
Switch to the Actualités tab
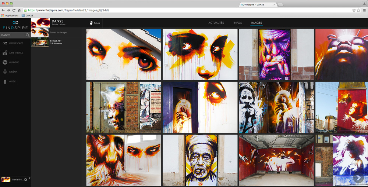coord(216,23)
